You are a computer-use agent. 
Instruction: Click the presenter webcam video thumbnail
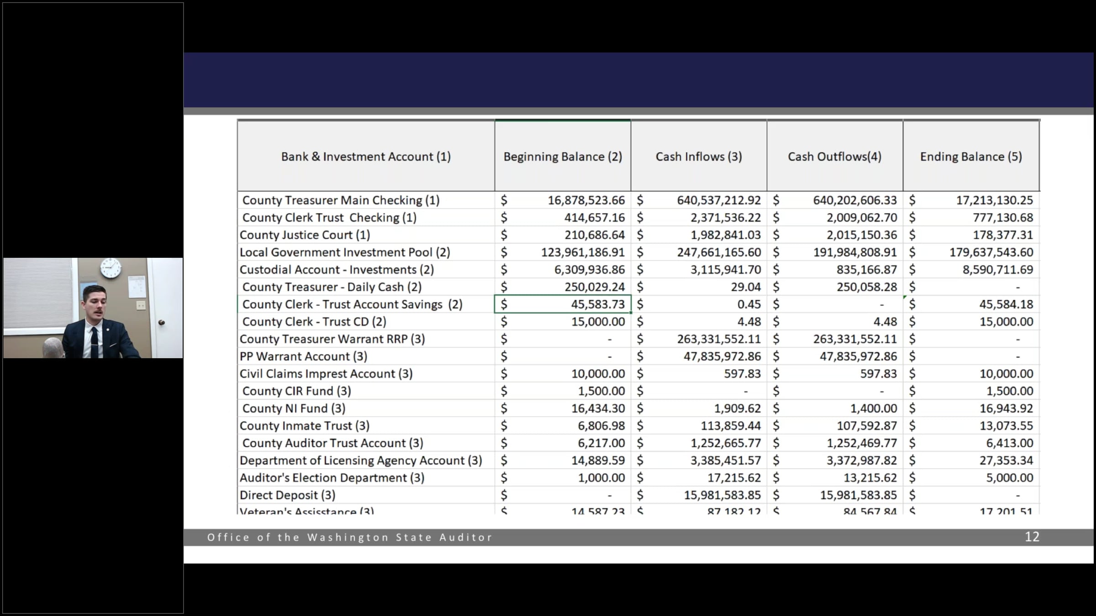[x=93, y=308]
